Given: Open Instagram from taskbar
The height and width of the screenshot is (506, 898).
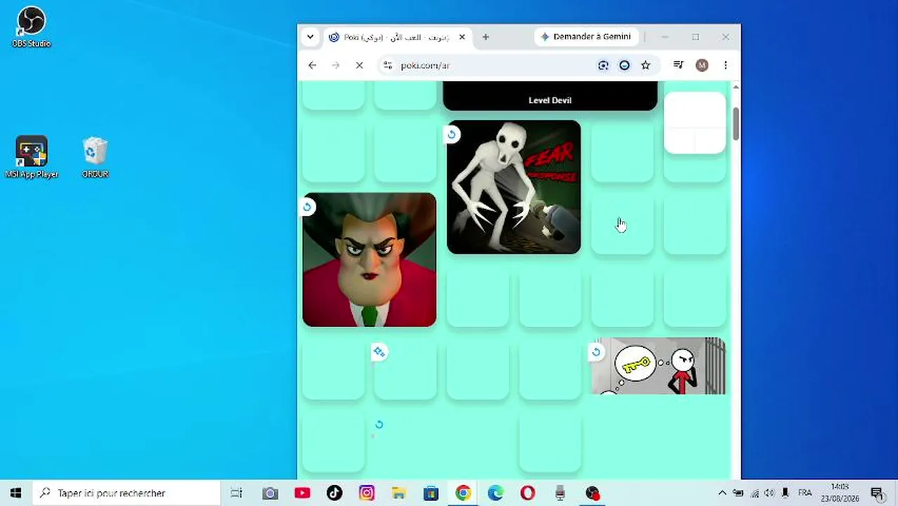Looking at the screenshot, I should [x=367, y=493].
